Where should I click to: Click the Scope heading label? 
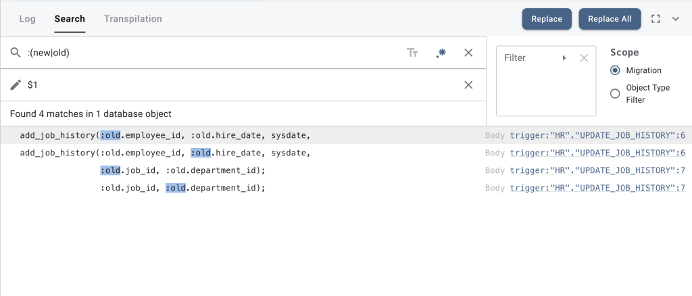[624, 53]
